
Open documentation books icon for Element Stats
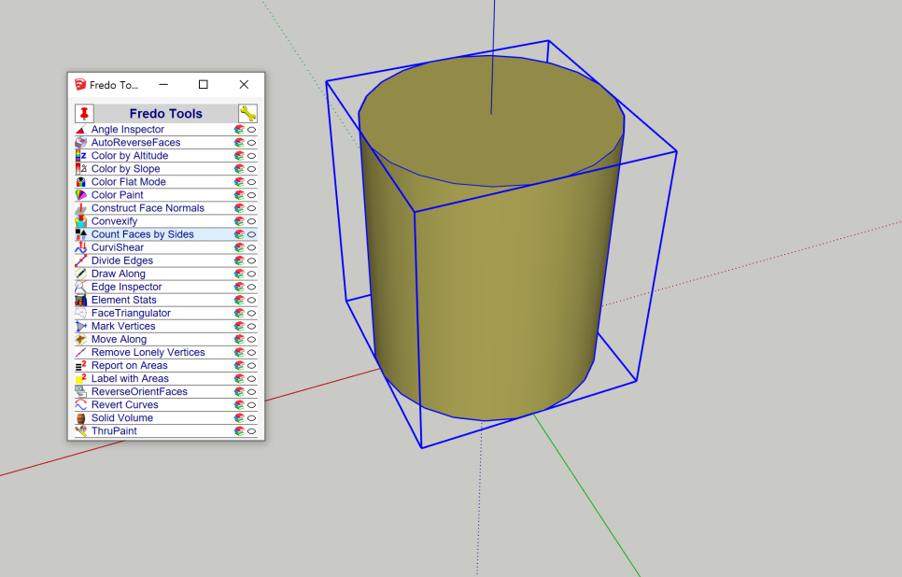click(x=239, y=300)
